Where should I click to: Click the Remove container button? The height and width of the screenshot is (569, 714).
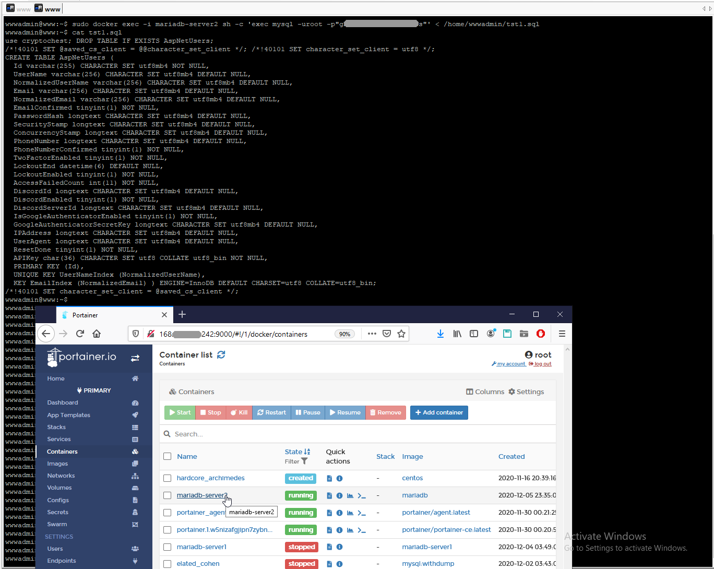(386, 412)
